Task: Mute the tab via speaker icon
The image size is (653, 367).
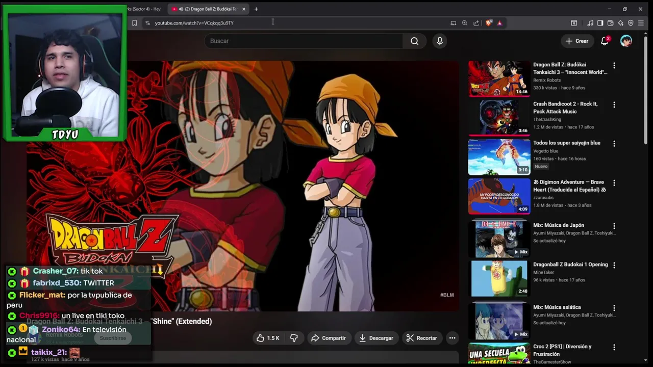Action: [181, 9]
